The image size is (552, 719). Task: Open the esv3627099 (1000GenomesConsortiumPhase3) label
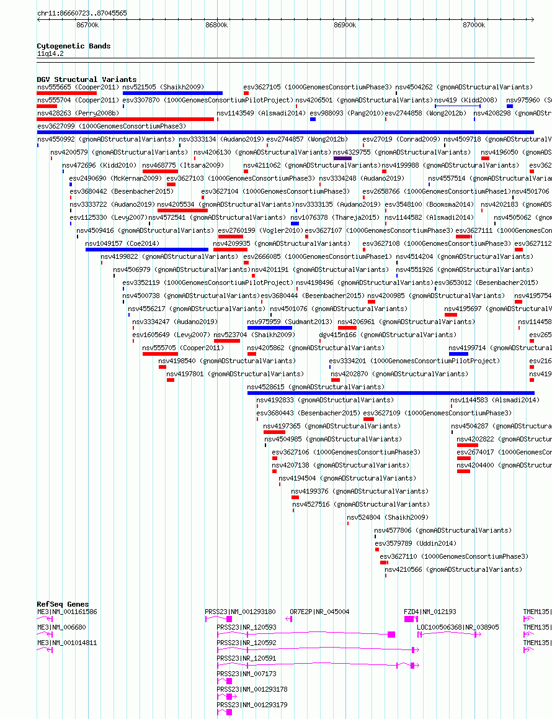(111, 126)
